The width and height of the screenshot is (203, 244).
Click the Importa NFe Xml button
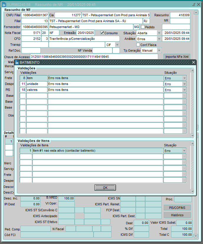point(177,56)
